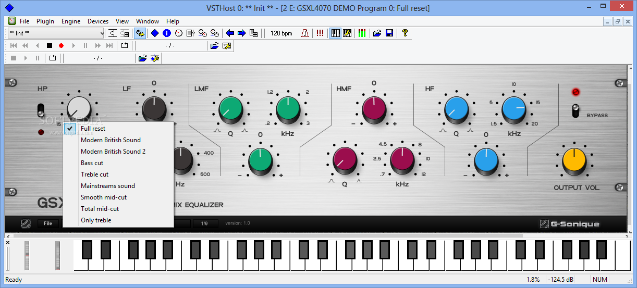This screenshot has width=637, height=288.
Task: Close the keyboard bar with its small x
Action: pos(8,242)
